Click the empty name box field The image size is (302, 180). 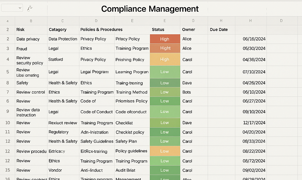point(10,7)
